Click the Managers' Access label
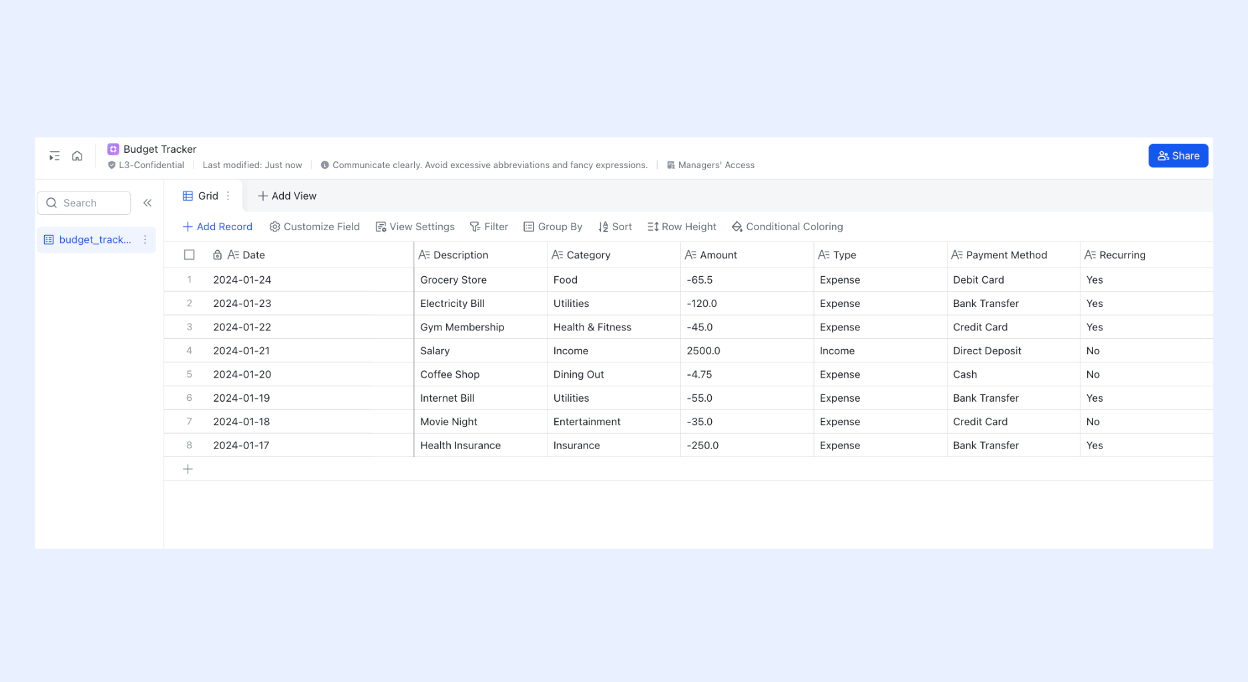Image resolution: width=1248 pixels, height=682 pixels. (716, 165)
